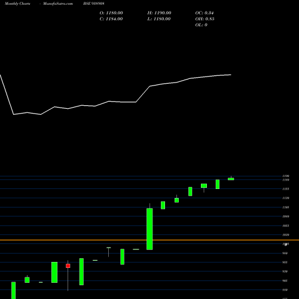This screenshot has height=299, width=299.
Task: Click the "OH: 0.85" readout
Action: tap(205, 19)
